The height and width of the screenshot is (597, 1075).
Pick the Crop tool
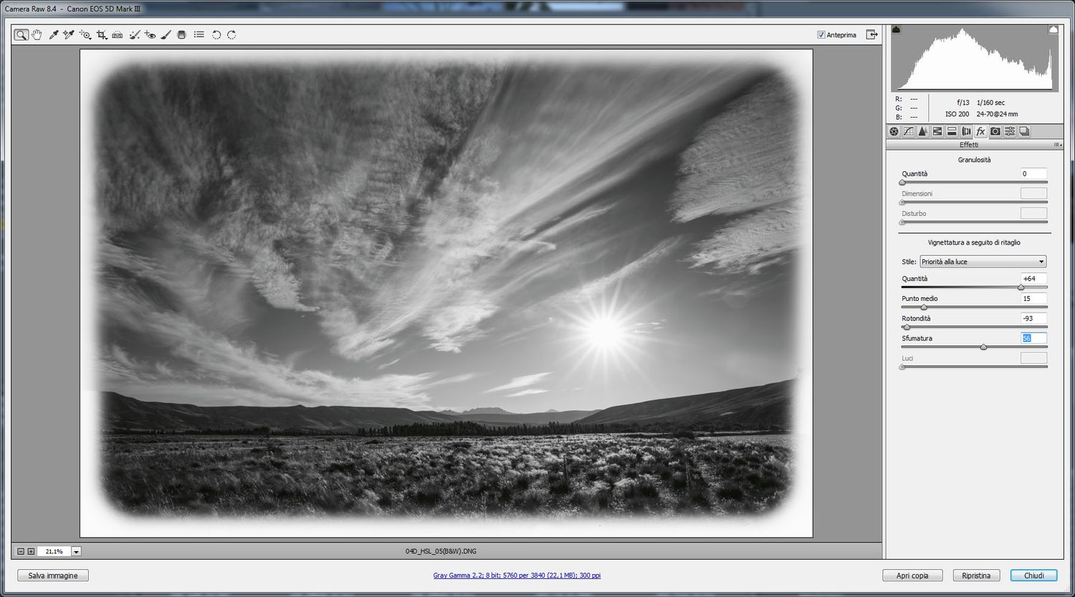click(x=101, y=34)
